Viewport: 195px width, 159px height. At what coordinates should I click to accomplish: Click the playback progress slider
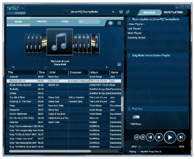point(158,147)
